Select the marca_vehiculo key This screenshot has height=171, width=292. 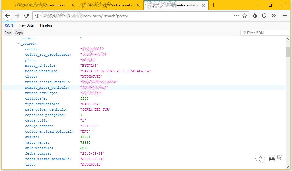pos(40,66)
